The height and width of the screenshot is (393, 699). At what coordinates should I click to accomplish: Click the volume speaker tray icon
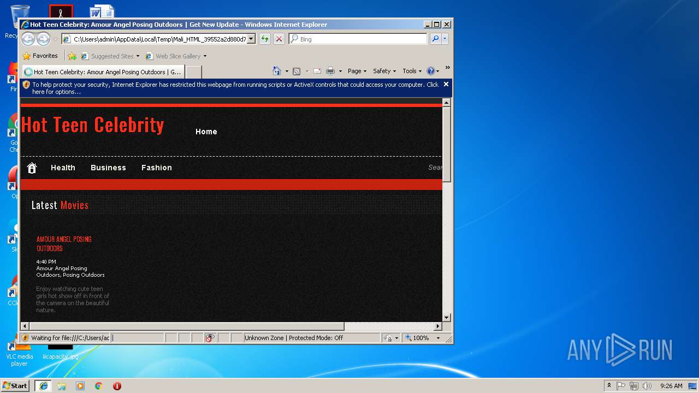[647, 385]
